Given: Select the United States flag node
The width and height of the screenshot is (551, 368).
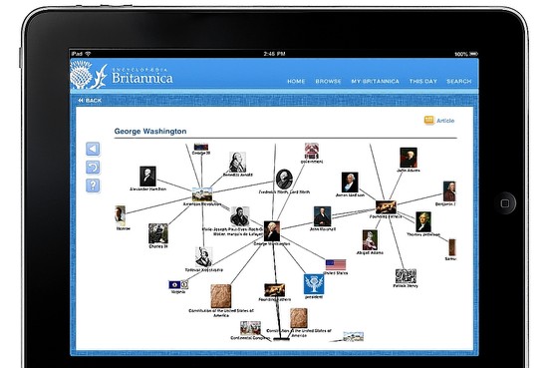Looking at the screenshot, I should click(336, 265).
